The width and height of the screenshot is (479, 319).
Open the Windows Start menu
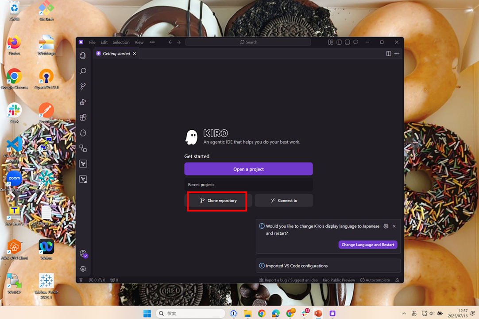coord(147,313)
